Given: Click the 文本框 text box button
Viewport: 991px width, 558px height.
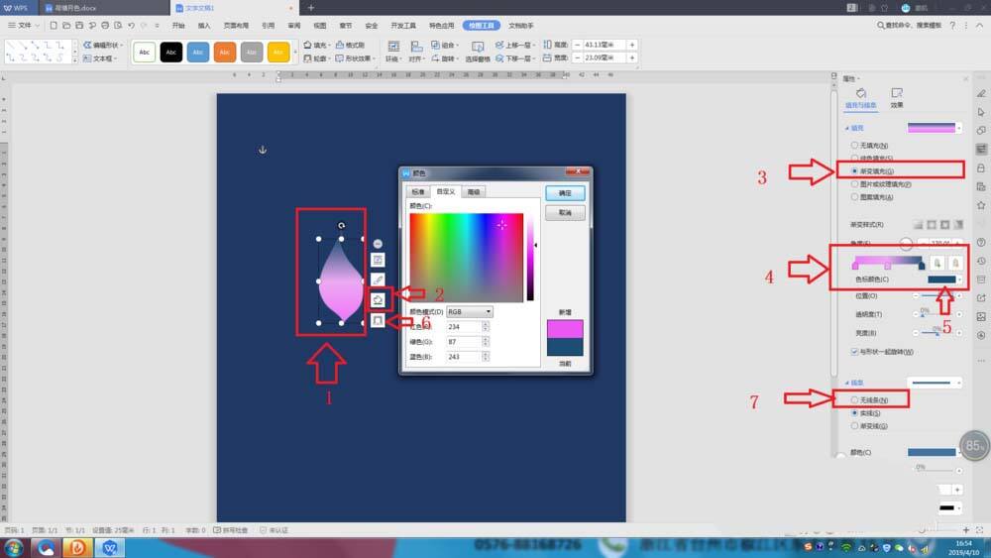Looking at the screenshot, I should coord(100,58).
